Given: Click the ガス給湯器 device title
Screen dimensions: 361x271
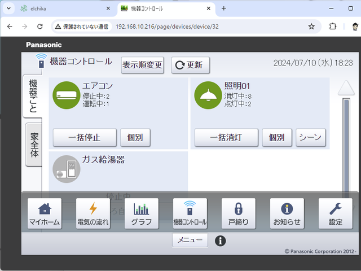Looking at the screenshot, I should pyautogui.click(x=103, y=160).
